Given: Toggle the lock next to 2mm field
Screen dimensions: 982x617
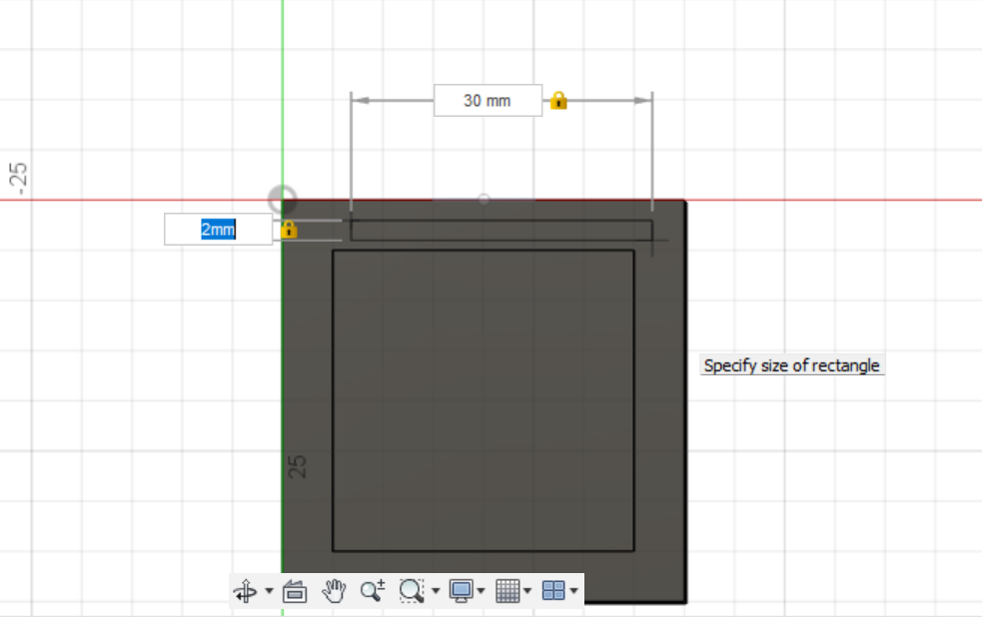Looking at the screenshot, I should point(289,230).
